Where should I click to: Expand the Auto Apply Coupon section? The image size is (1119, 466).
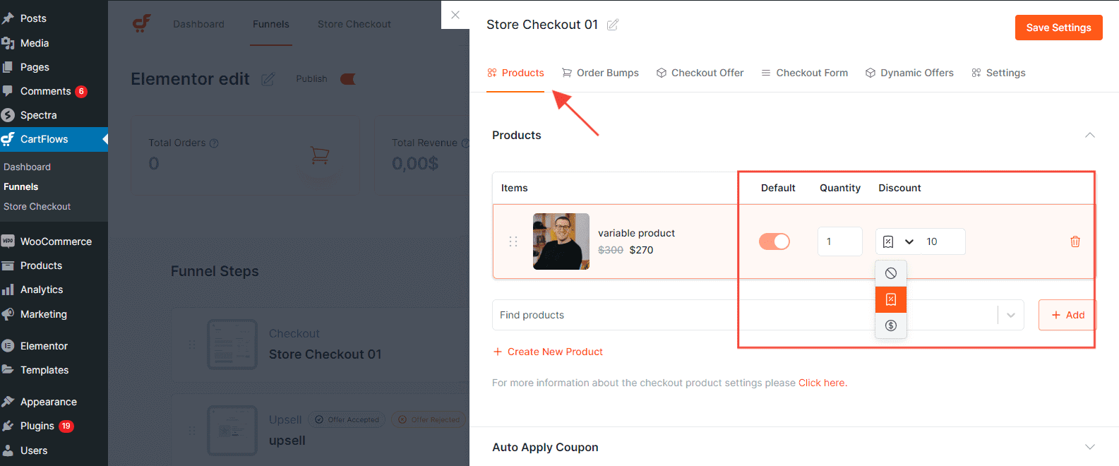click(x=1090, y=446)
